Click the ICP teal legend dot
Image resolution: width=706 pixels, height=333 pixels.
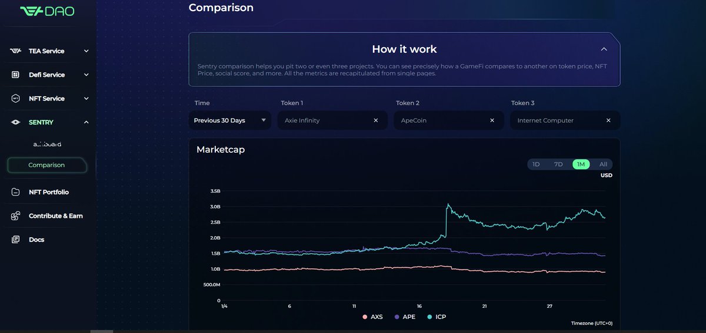(428, 317)
